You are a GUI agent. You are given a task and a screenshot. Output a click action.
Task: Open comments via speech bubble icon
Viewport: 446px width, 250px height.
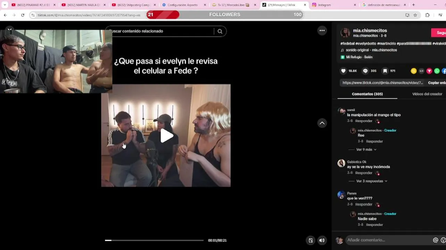pyautogui.click(x=365, y=71)
